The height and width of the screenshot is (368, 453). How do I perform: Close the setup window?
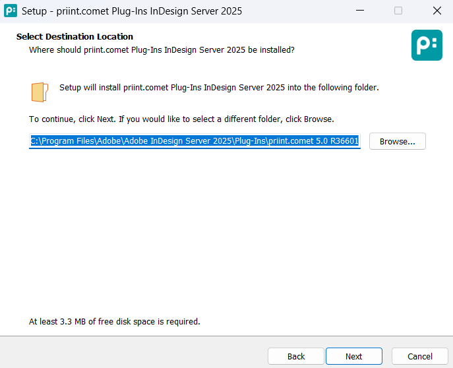pyautogui.click(x=437, y=11)
